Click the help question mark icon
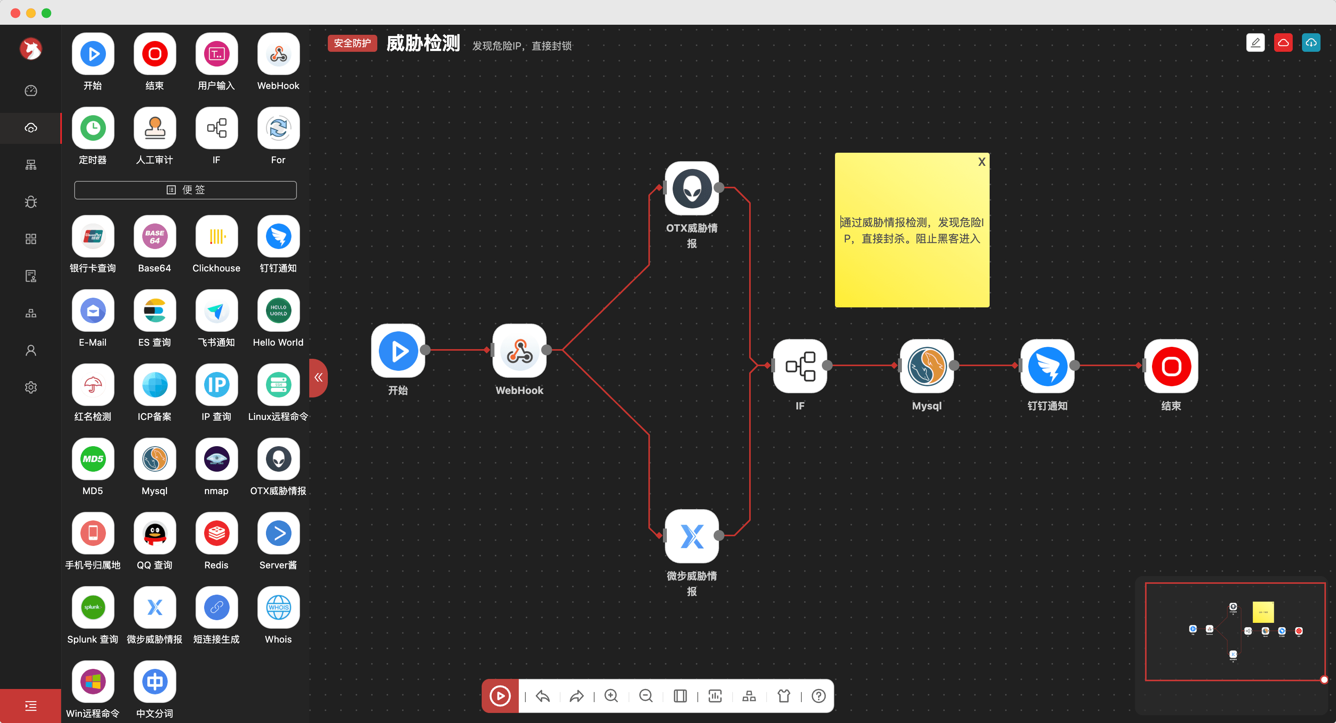This screenshot has height=723, width=1336. pos(818,696)
